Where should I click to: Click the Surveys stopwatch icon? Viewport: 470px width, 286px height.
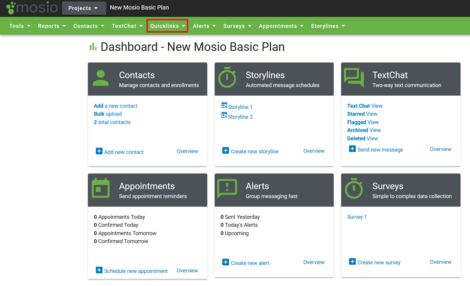click(354, 188)
